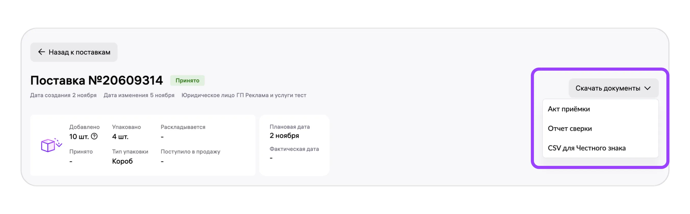Click the Дата создания 2 ноября text
This screenshot has height=214, width=690.
[63, 95]
